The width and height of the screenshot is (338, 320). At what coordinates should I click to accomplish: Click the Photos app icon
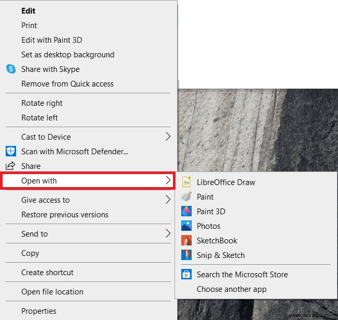pyautogui.click(x=186, y=226)
